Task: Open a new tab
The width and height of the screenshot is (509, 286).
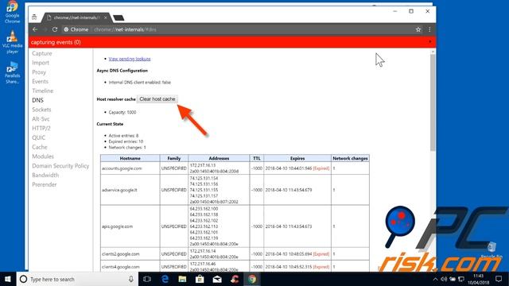Action: [x=119, y=17]
